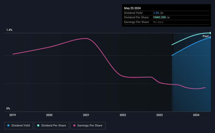Screen dimensions: 215x133
Task: Toggle the Earnings Per Share legend button
Action: [x=88, y=126]
